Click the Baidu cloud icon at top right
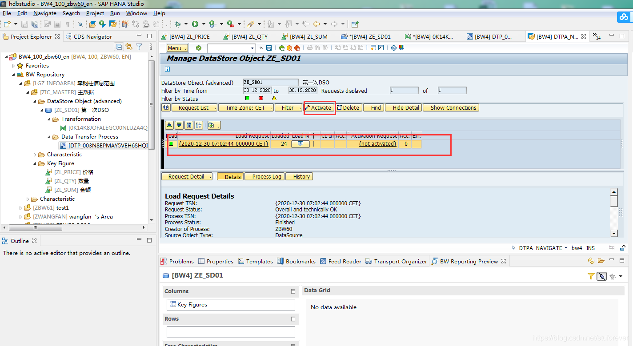This screenshot has height=346, width=633. point(623,17)
